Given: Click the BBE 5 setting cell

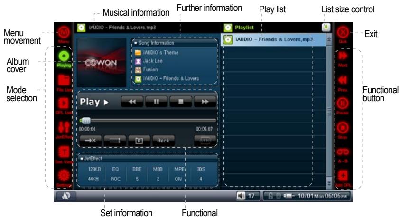Looking at the screenshot, I should [137, 174].
